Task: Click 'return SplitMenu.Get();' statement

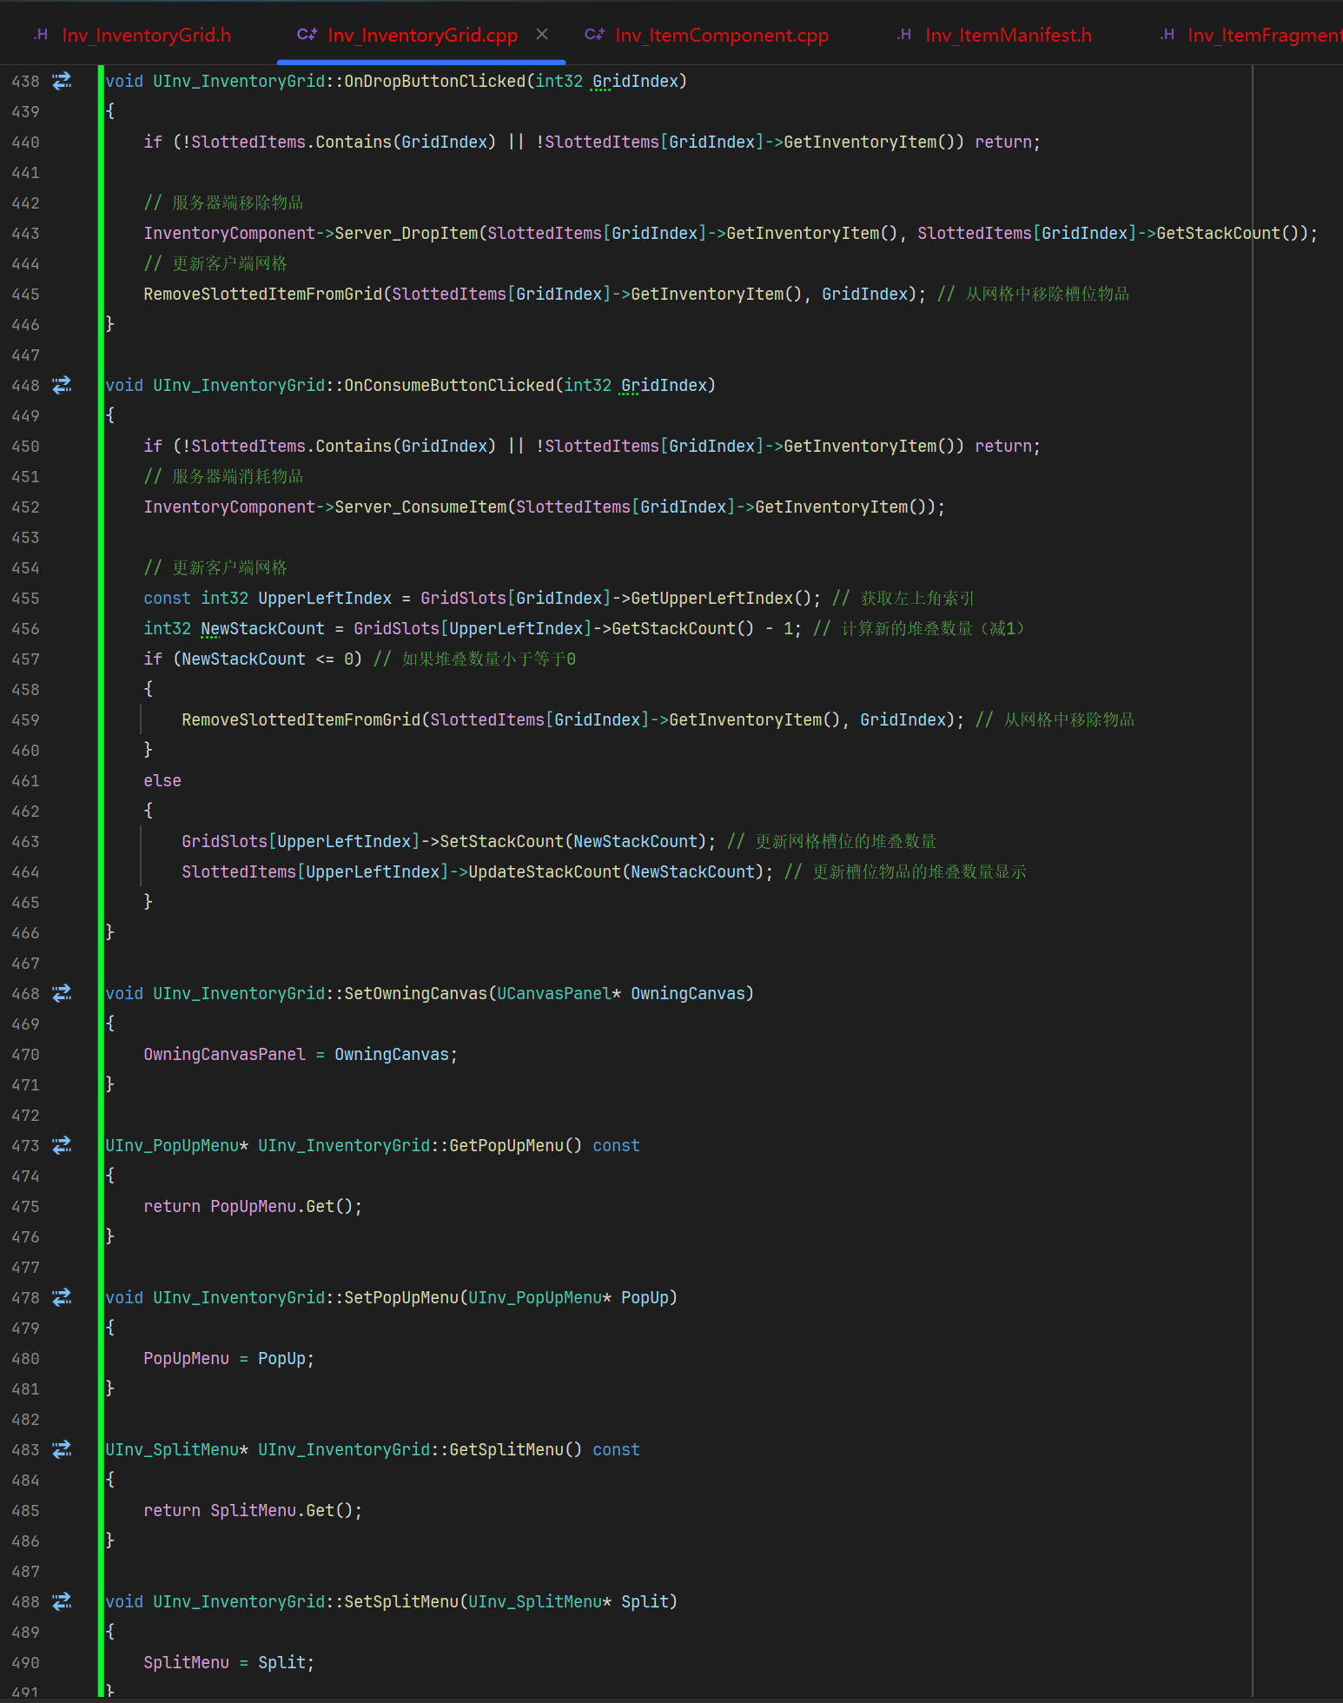Action: [x=253, y=1510]
